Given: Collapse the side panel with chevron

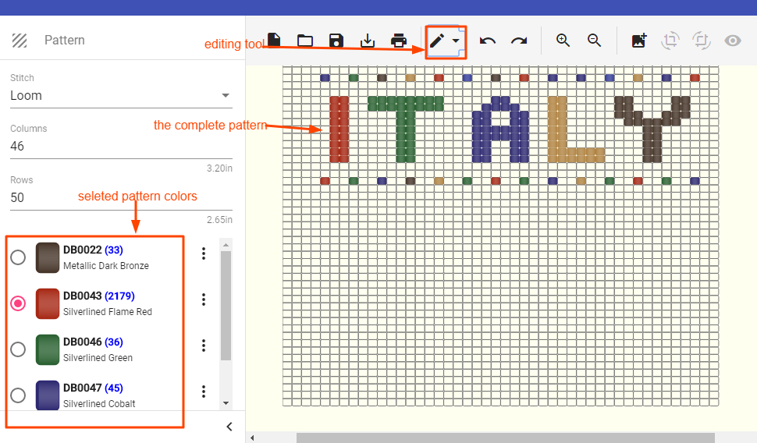Looking at the screenshot, I should [x=229, y=427].
